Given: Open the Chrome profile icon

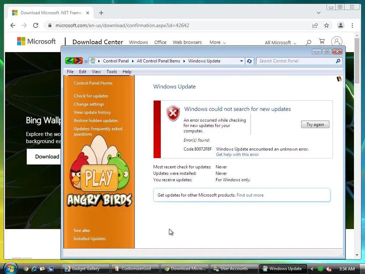Looking at the screenshot, I should coord(341,25).
